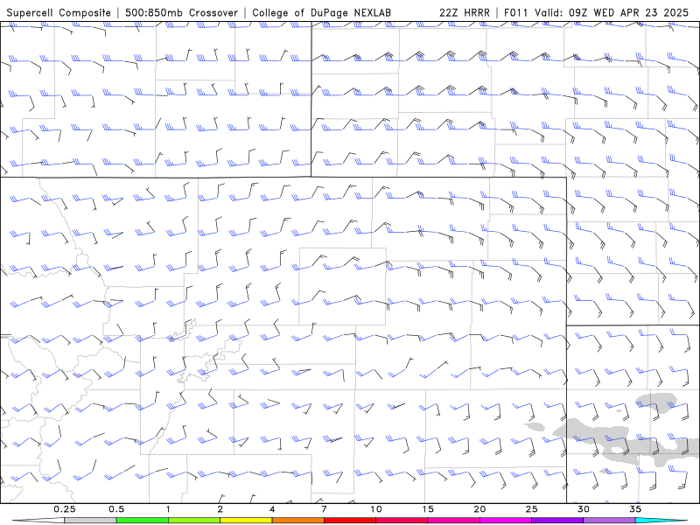Image resolution: width=700 pixels, height=525 pixels.
Task: Select the red 7–10 color bar segment
Action: pyautogui.click(x=349, y=521)
